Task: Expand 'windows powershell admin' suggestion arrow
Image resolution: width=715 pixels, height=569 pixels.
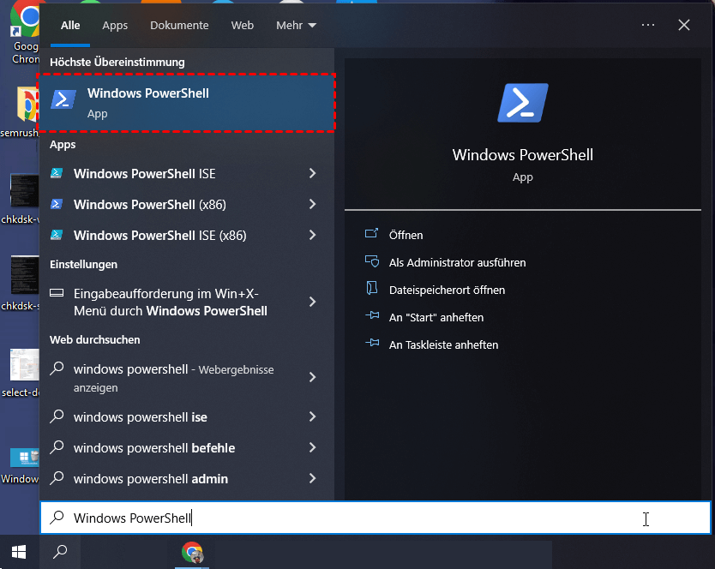Action: click(x=312, y=478)
